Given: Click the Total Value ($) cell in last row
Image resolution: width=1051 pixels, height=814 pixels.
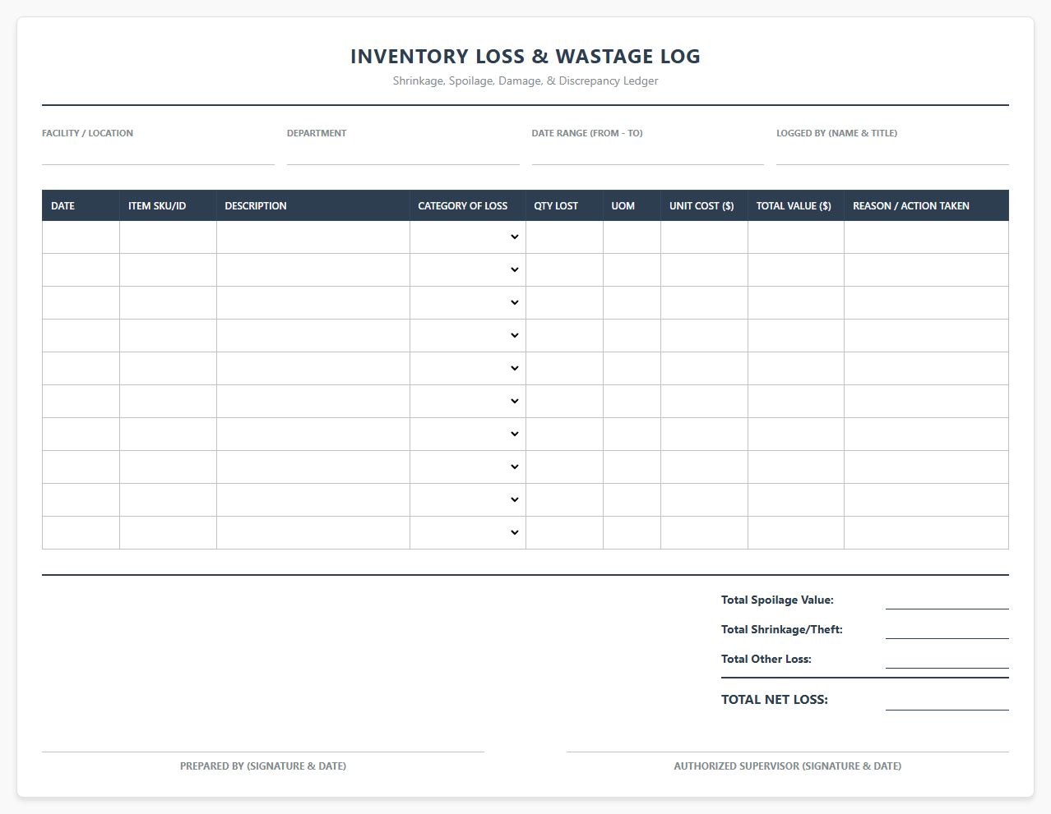Looking at the screenshot, I should point(796,533).
